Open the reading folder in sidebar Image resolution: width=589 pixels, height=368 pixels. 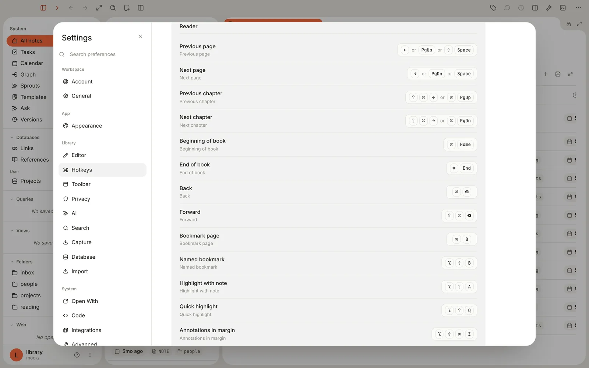[x=30, y=307]
